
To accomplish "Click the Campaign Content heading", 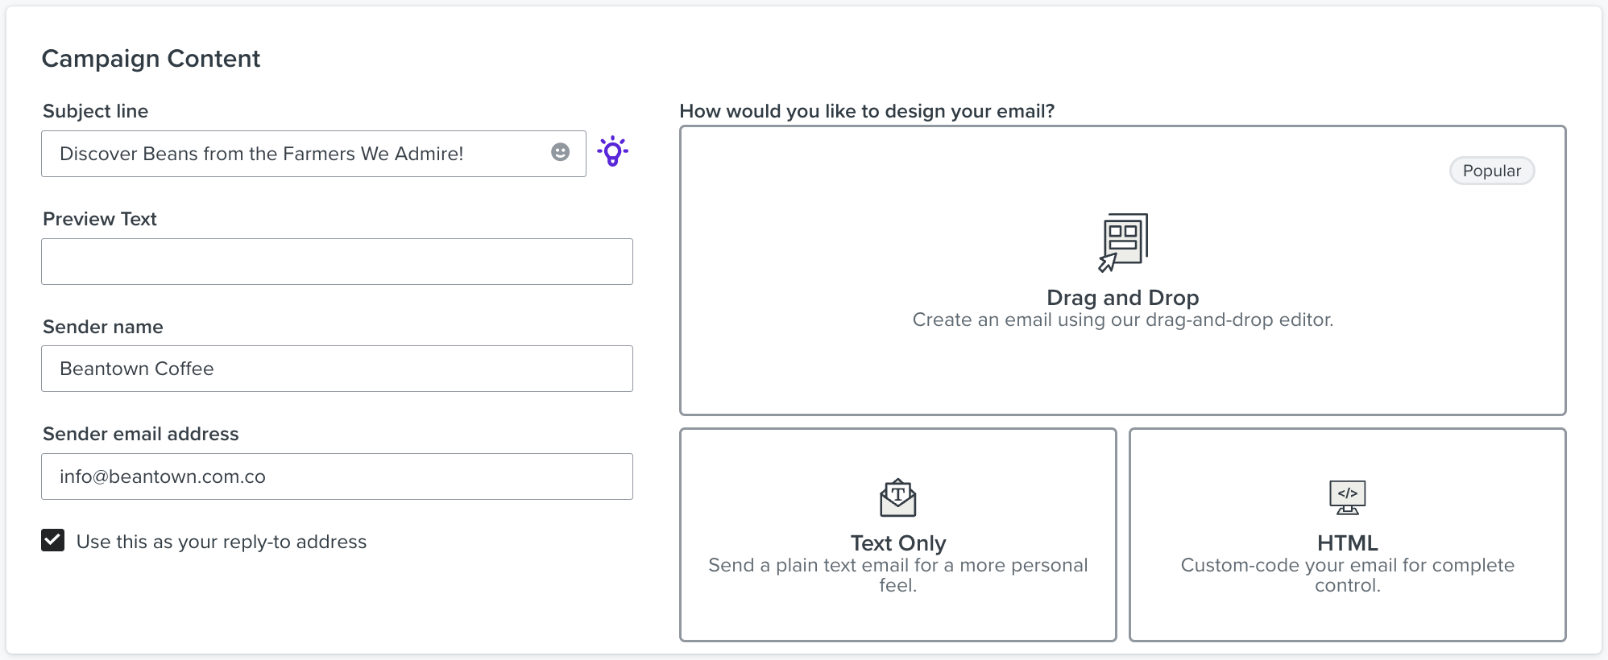I will point(151,58).
